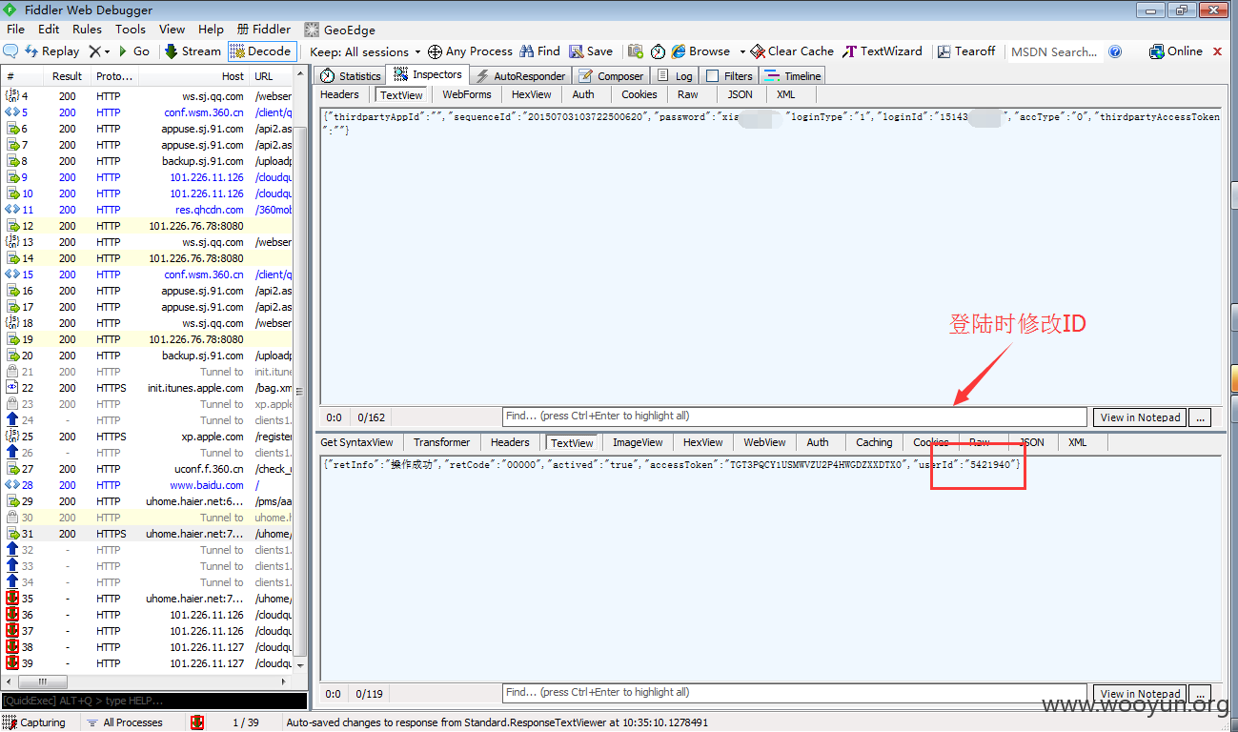
Task: Click the Find binoculars button
Action: click(540, 51)
